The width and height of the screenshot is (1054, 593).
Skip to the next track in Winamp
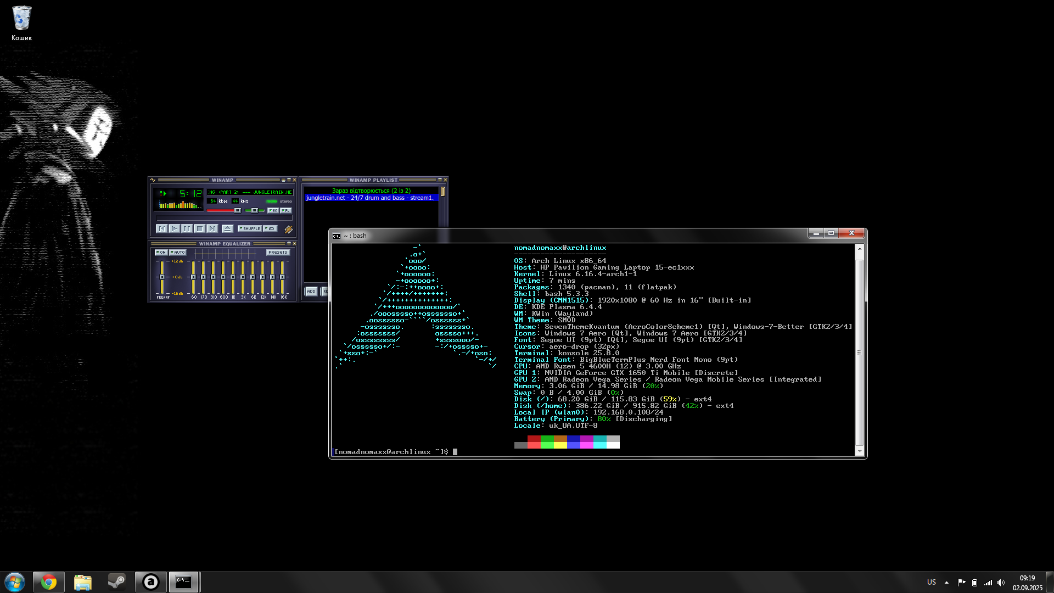212,228
